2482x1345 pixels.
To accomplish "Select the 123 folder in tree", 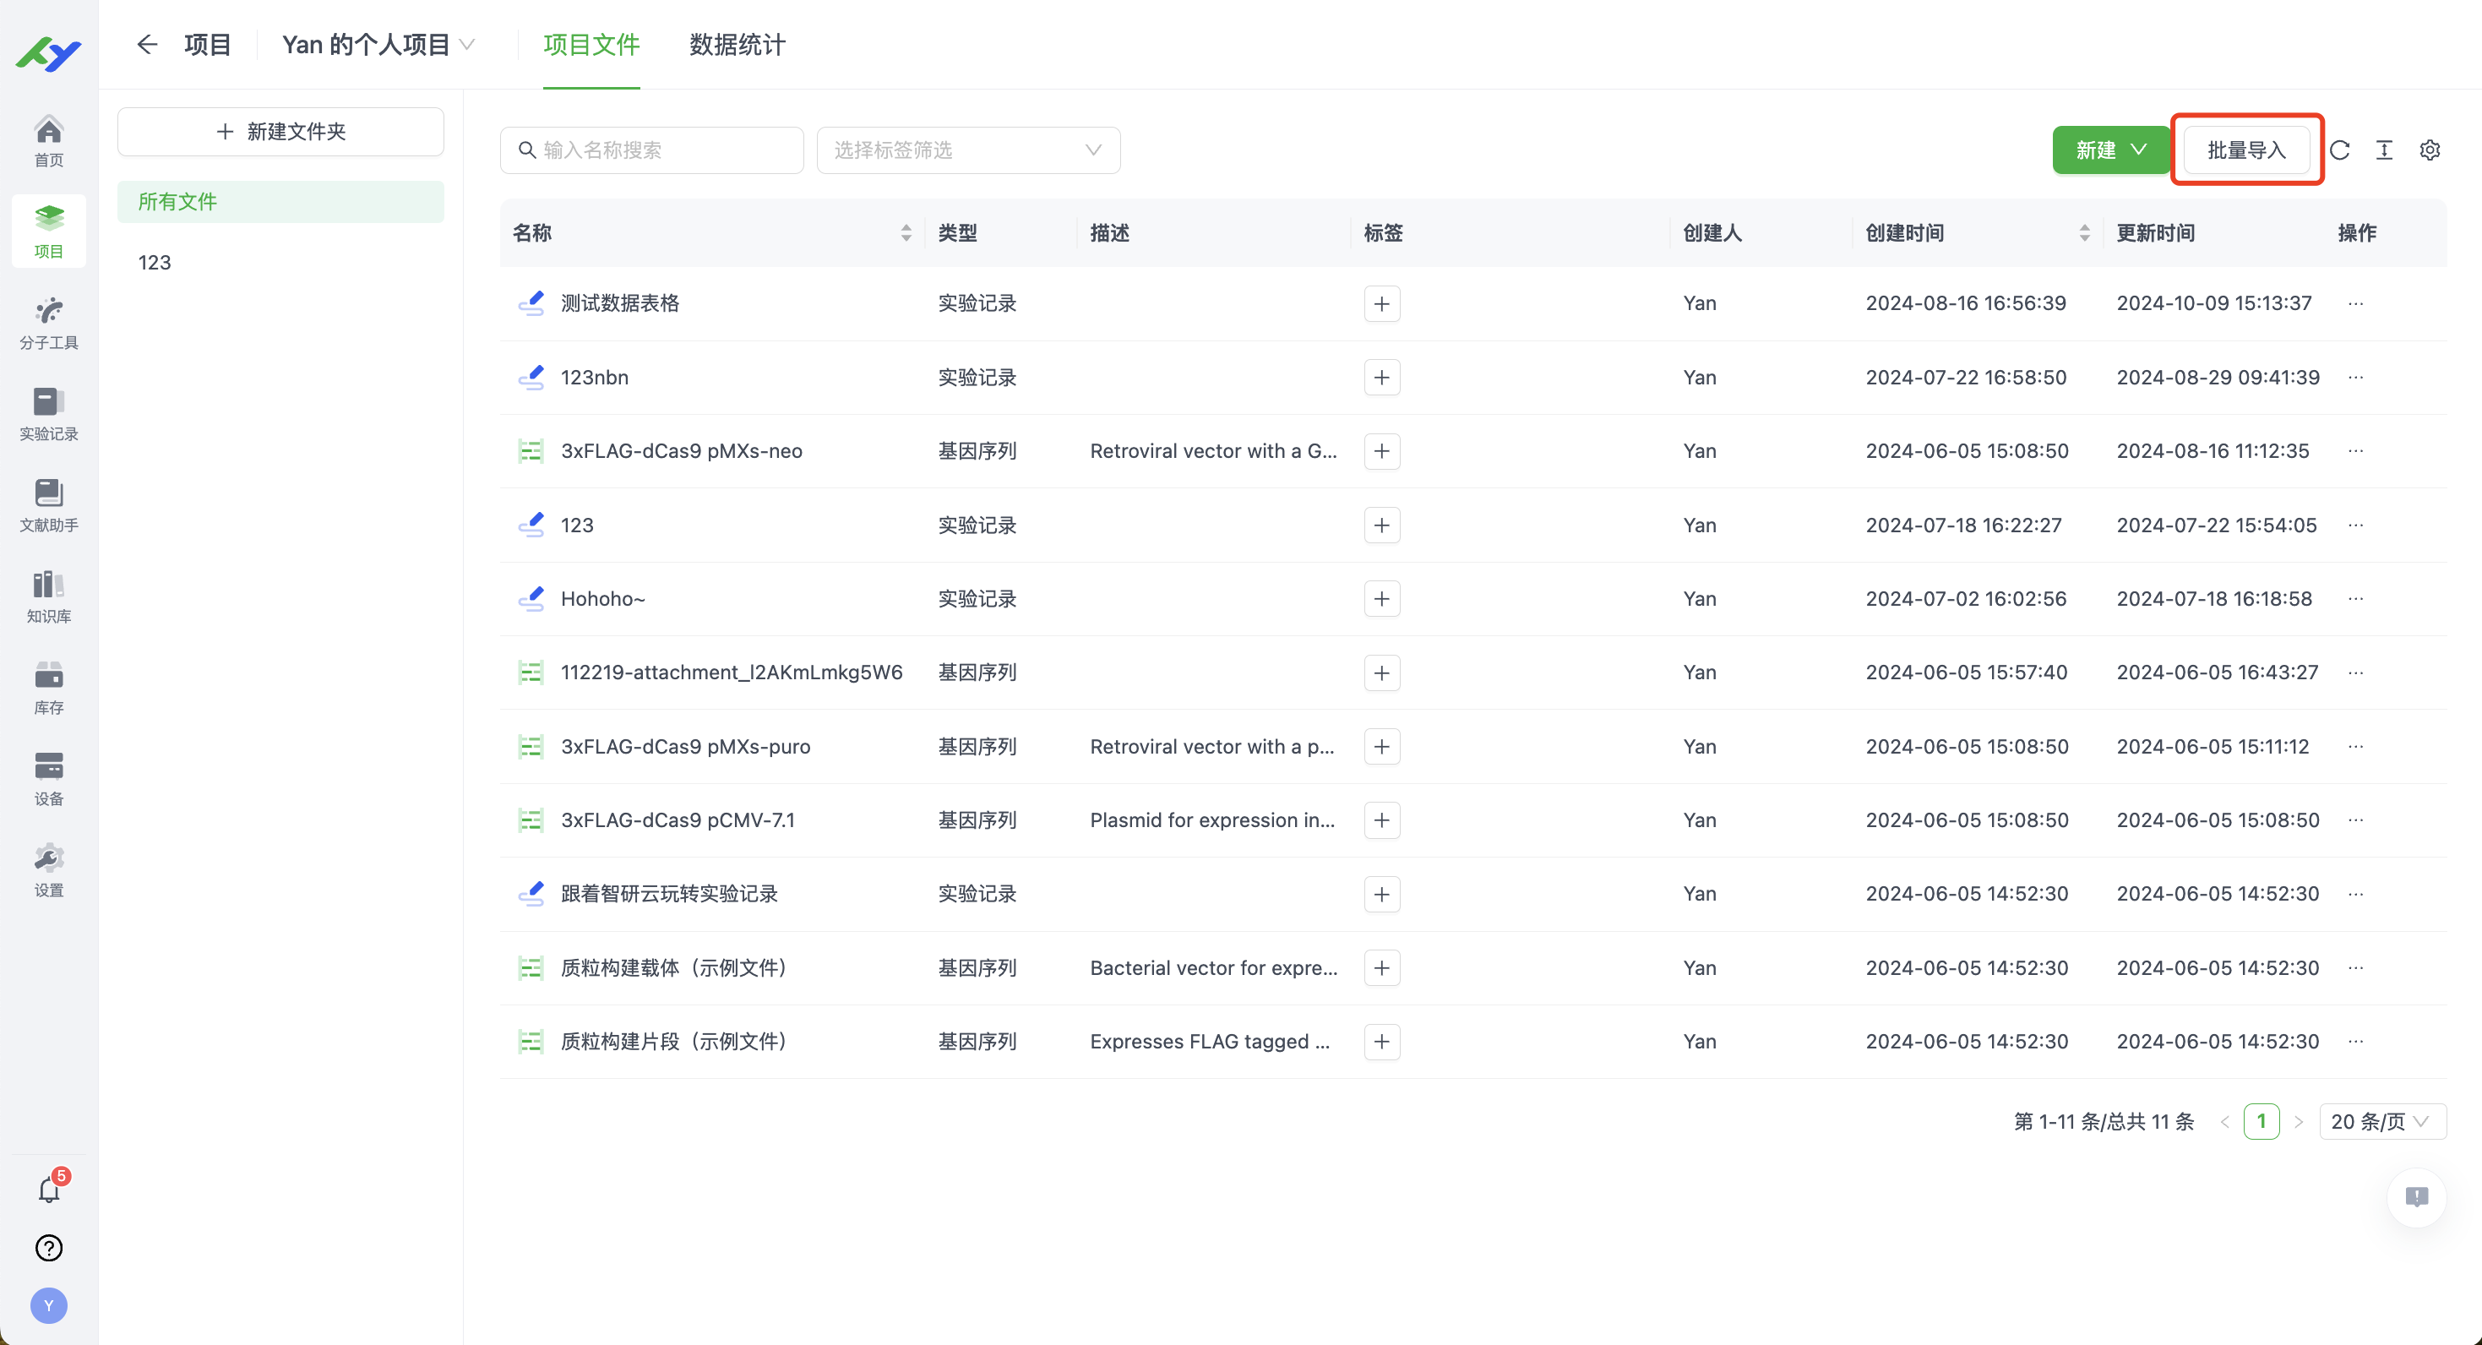I will [154, 262].
